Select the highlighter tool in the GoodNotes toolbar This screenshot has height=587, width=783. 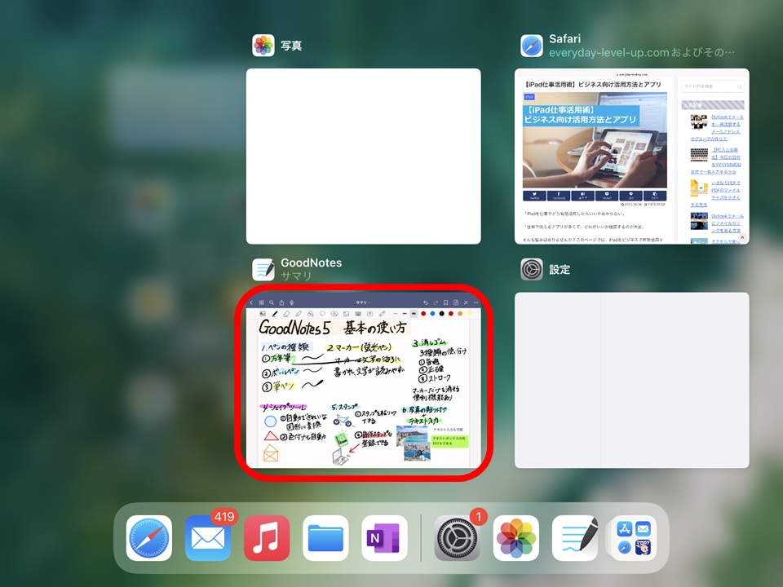pyautogui.click(x=299, y=314)
